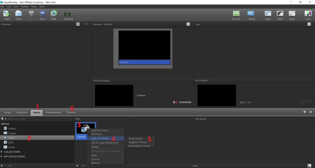Image resolution: width=315 pixels, height=168 pixels.
Task: Click the Schedule panel grid view icon
Action: [x=78, y=24]
